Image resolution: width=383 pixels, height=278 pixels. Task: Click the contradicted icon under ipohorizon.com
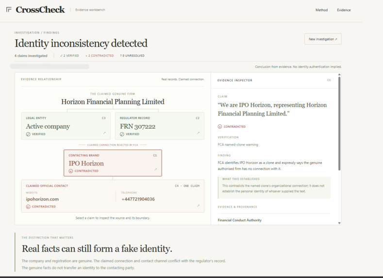click(28, 207)
